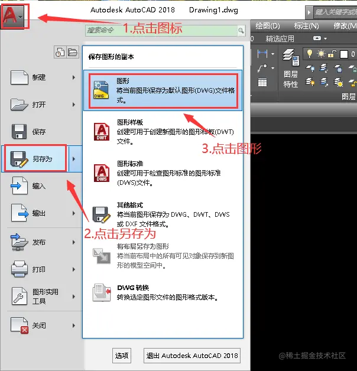The width and height of the screenshot is (357, 371).
Task: Open DWG 转换 conversion option
Action: click(x=163, y=292)
